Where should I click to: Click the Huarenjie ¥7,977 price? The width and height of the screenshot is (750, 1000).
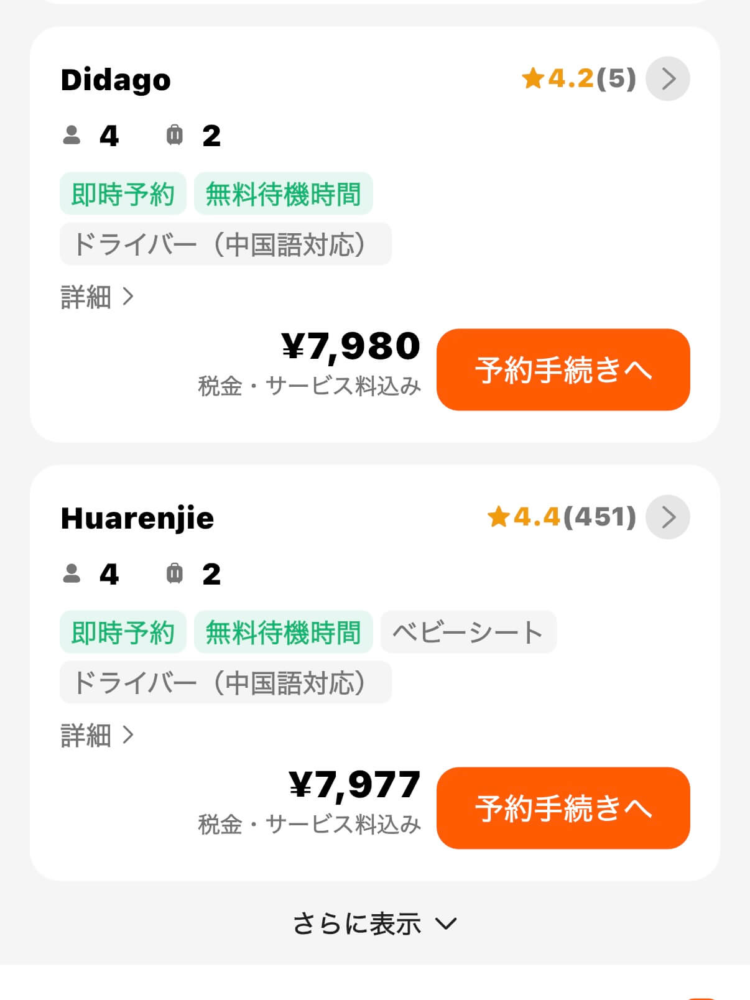(x=354, y=785)
